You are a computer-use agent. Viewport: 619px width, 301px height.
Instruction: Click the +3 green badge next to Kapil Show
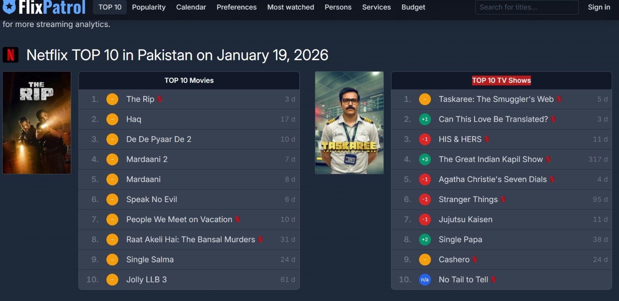(x=425, y=159)
